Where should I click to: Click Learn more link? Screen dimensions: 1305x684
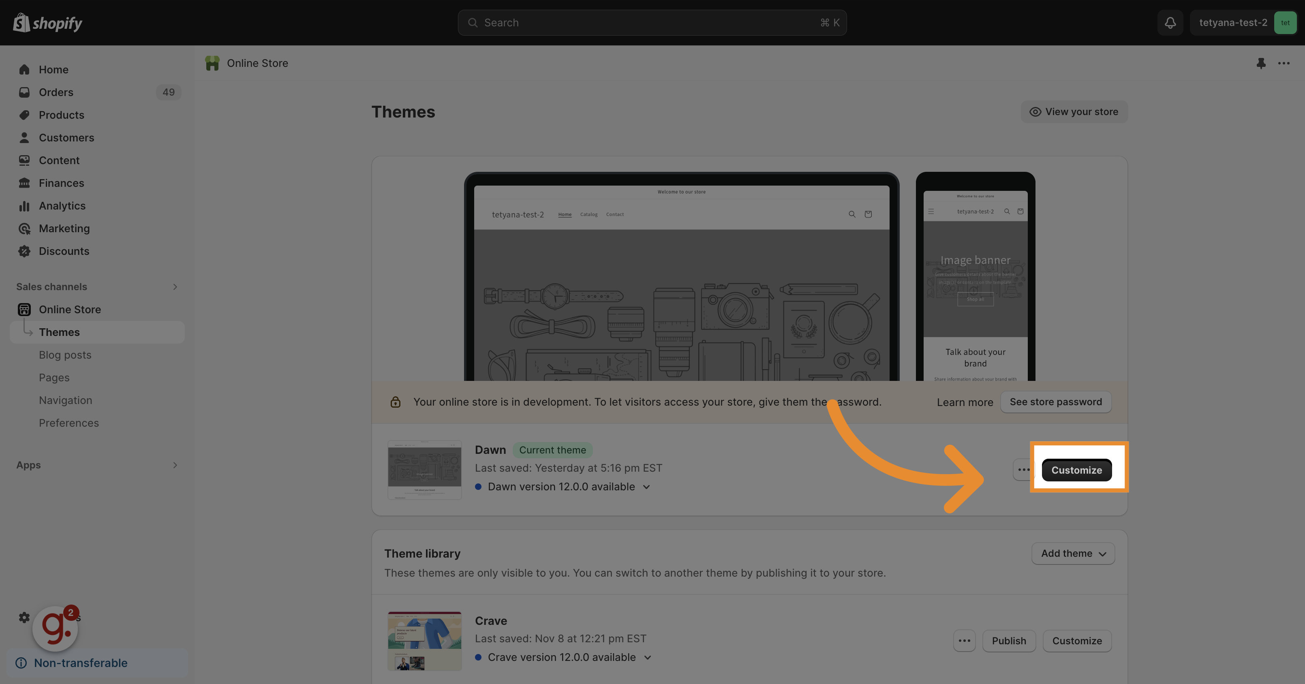pos(965,402)
